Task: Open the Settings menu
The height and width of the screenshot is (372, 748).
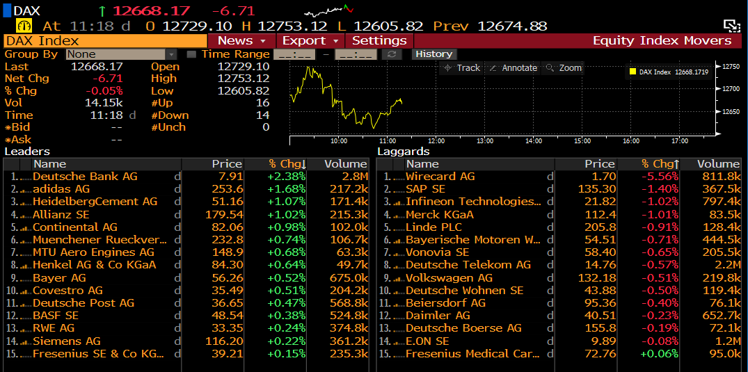Action: coord(379,40)
